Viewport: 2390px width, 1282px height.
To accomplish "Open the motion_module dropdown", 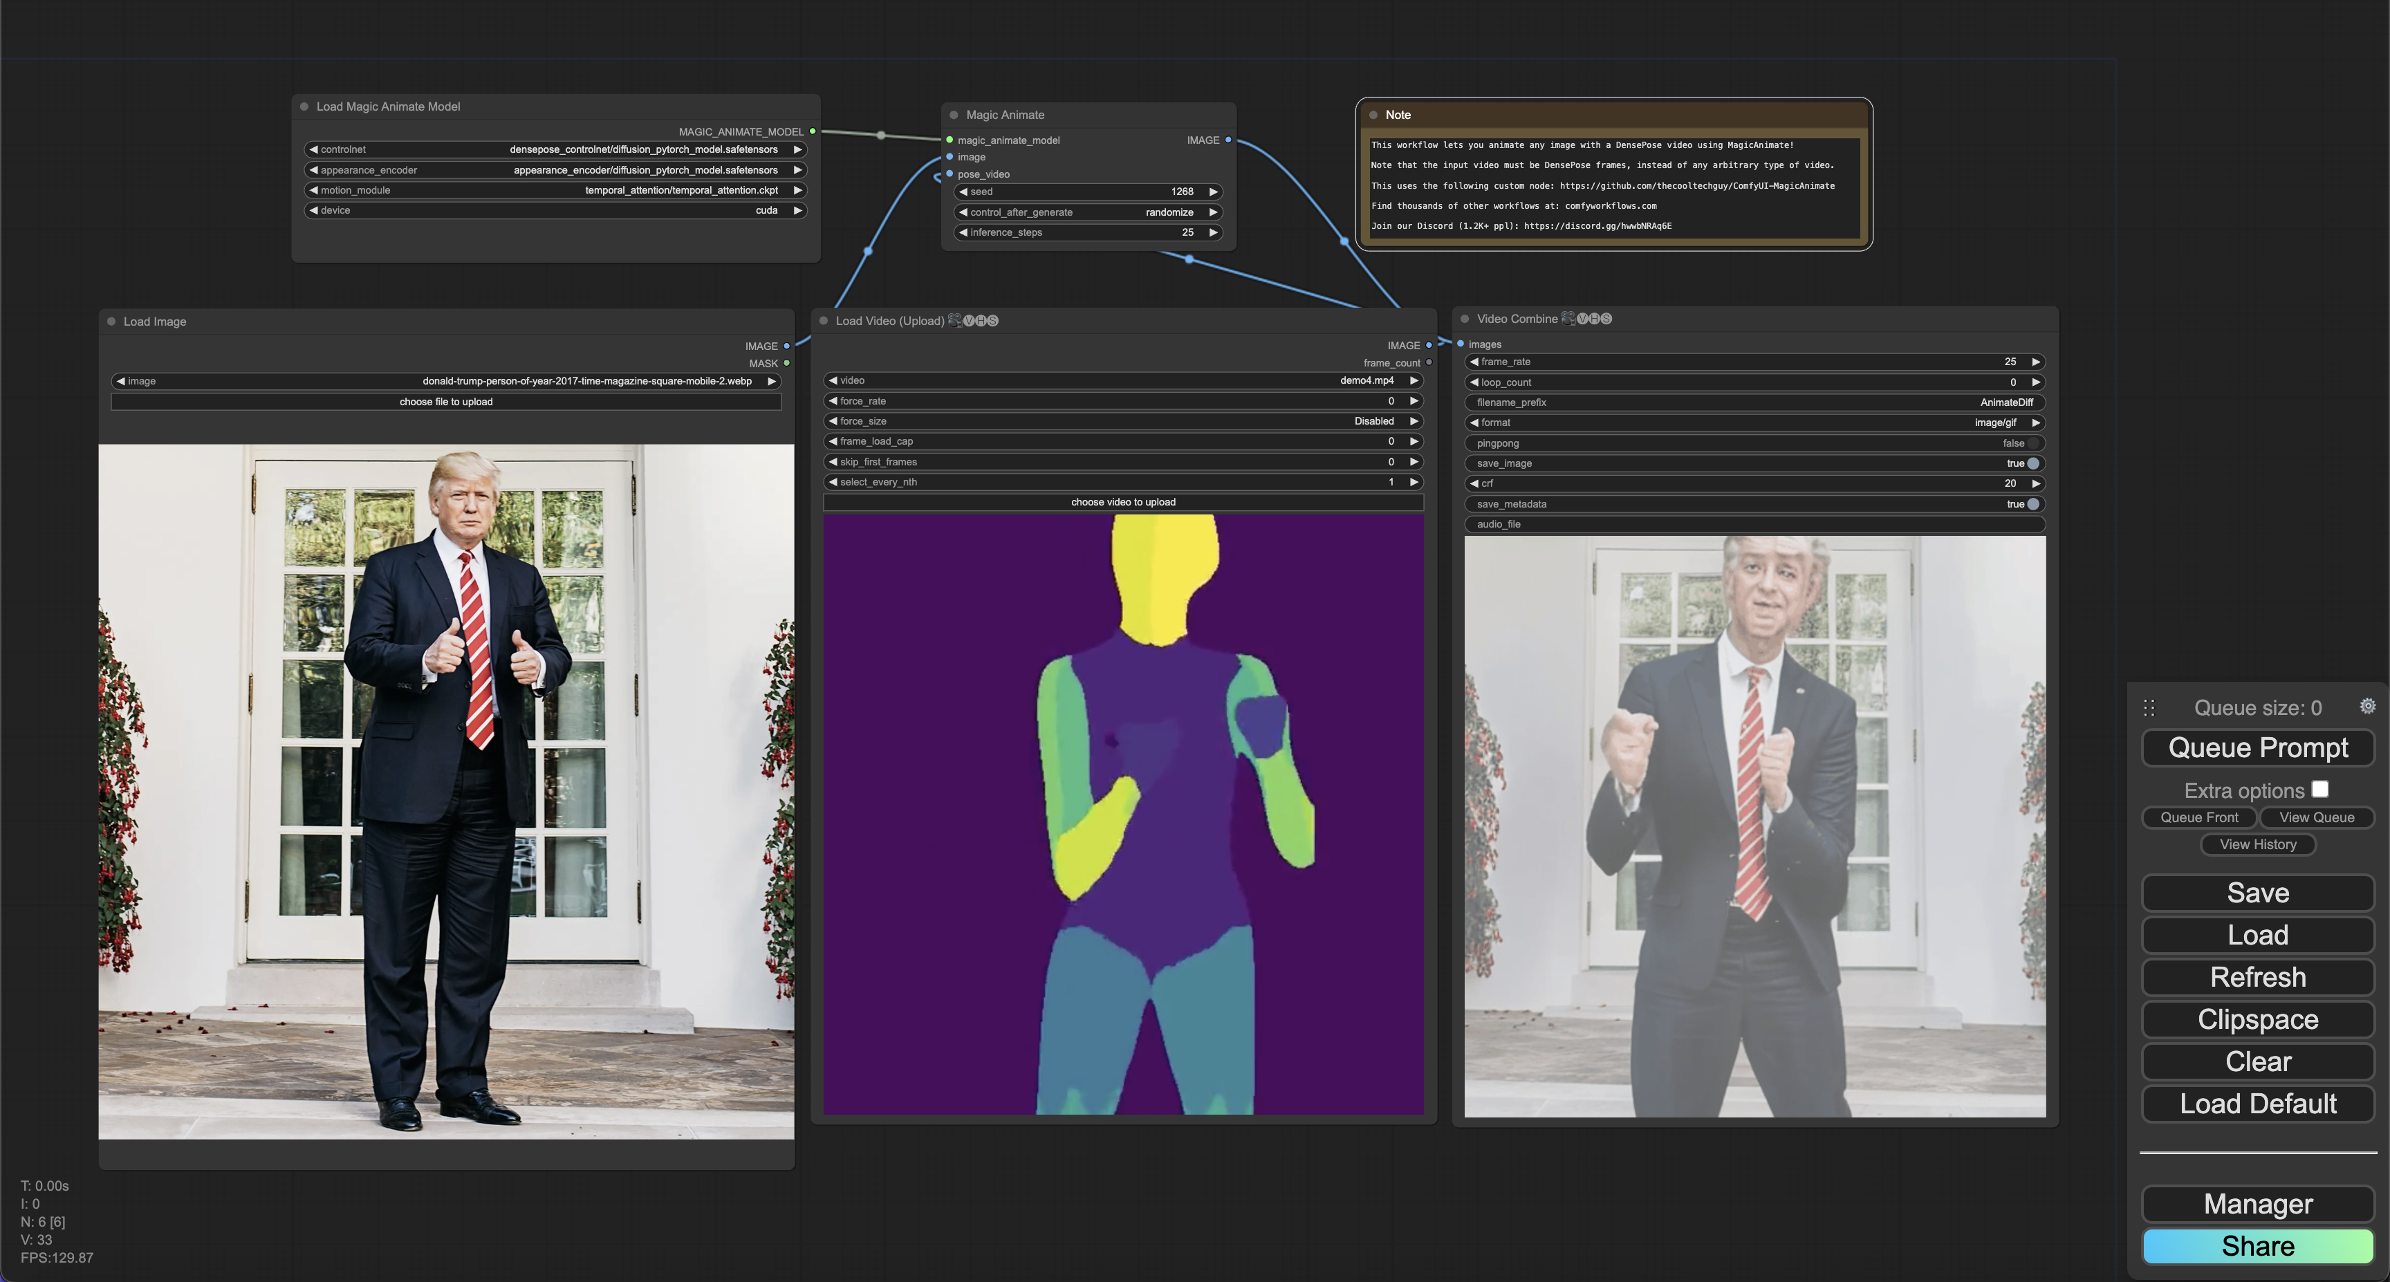I will tap(556, 190).
